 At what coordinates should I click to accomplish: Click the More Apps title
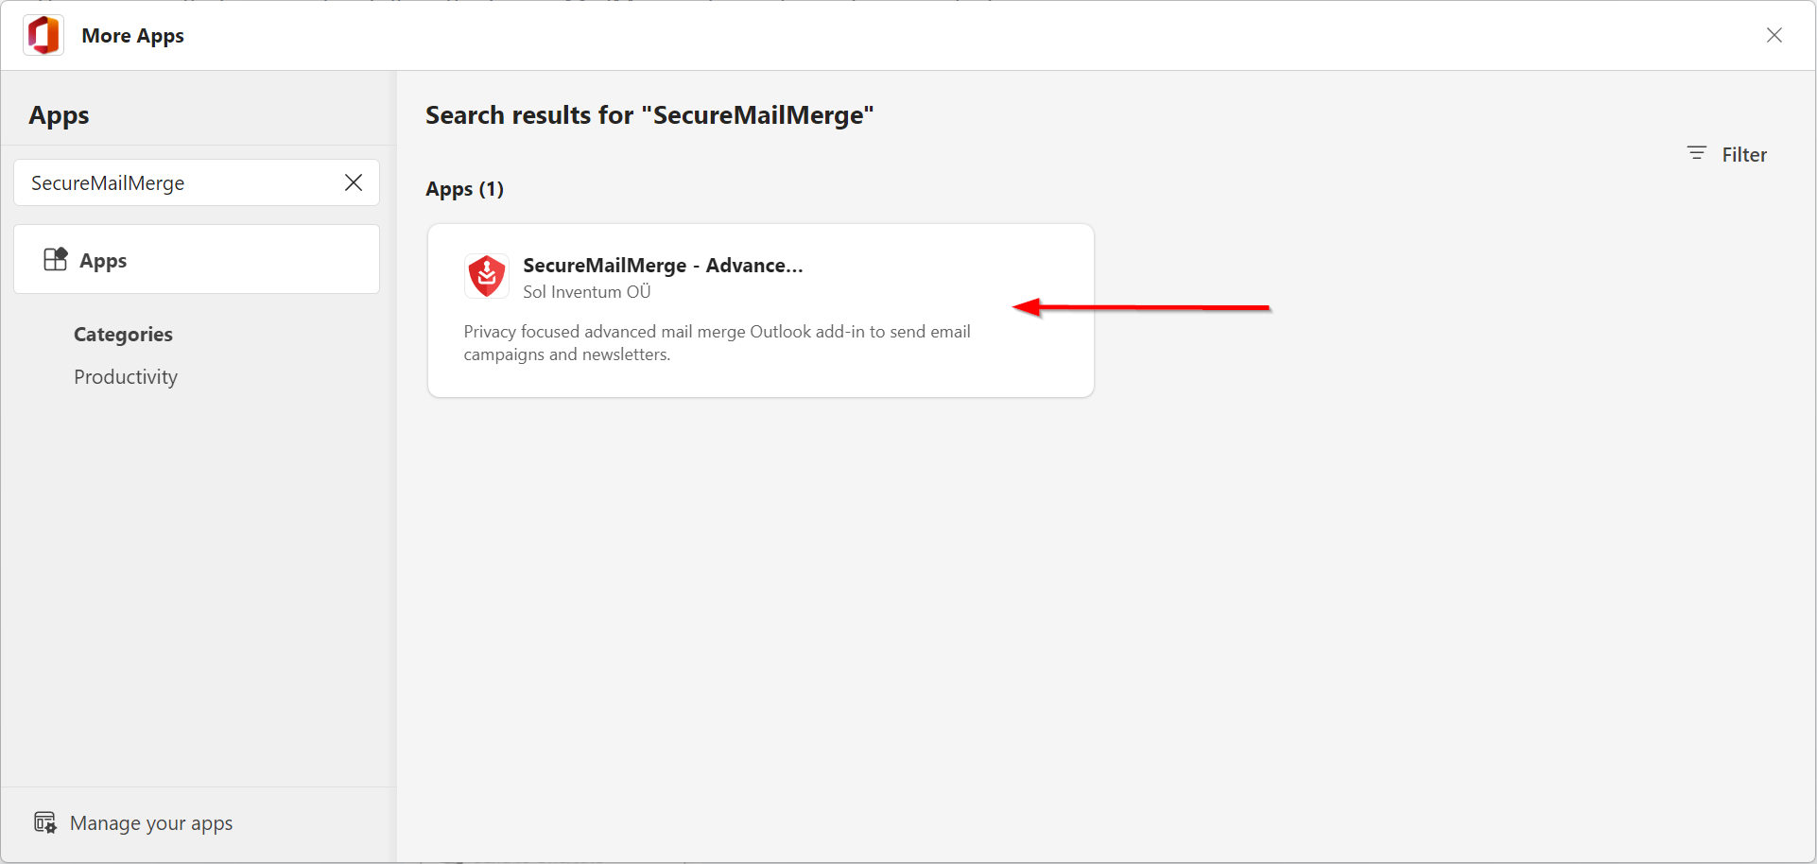coord(132,35)
